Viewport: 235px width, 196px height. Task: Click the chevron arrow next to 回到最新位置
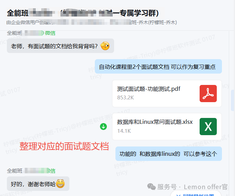178,195
